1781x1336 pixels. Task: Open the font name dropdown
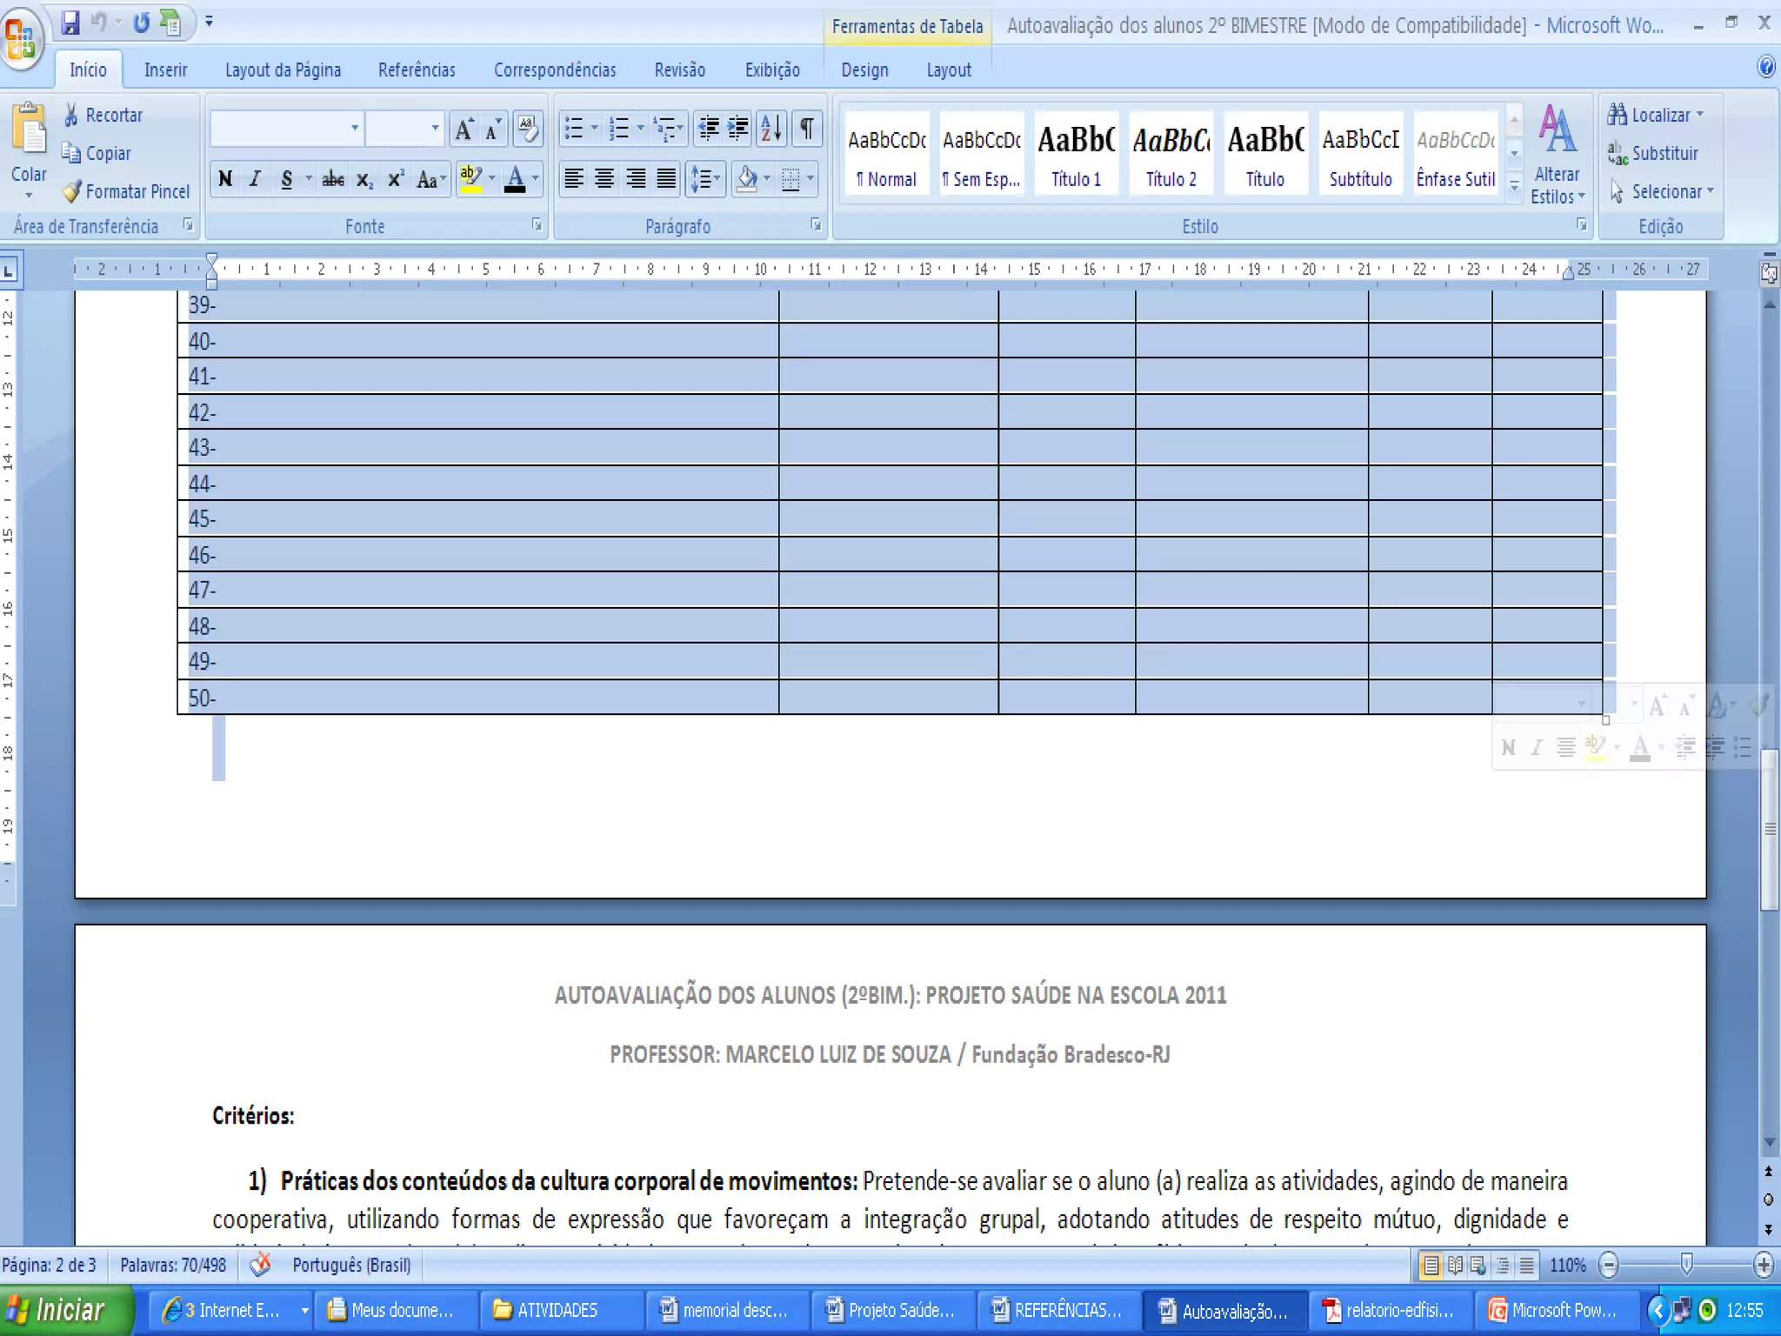[x=354, y=129]
